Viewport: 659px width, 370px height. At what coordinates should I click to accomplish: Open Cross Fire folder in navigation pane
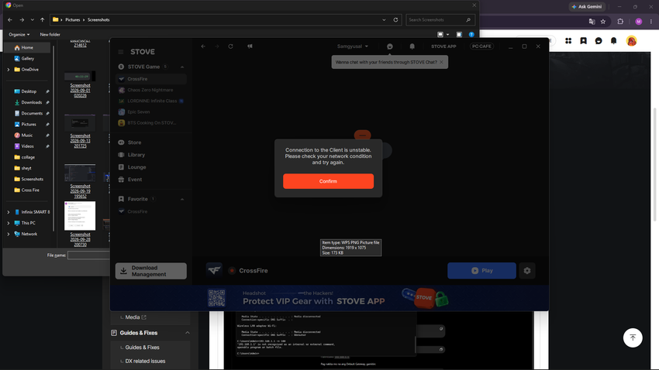point(28,190)
